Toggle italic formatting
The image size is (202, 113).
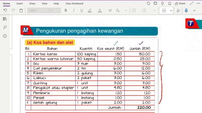click(x=74, y=10)
